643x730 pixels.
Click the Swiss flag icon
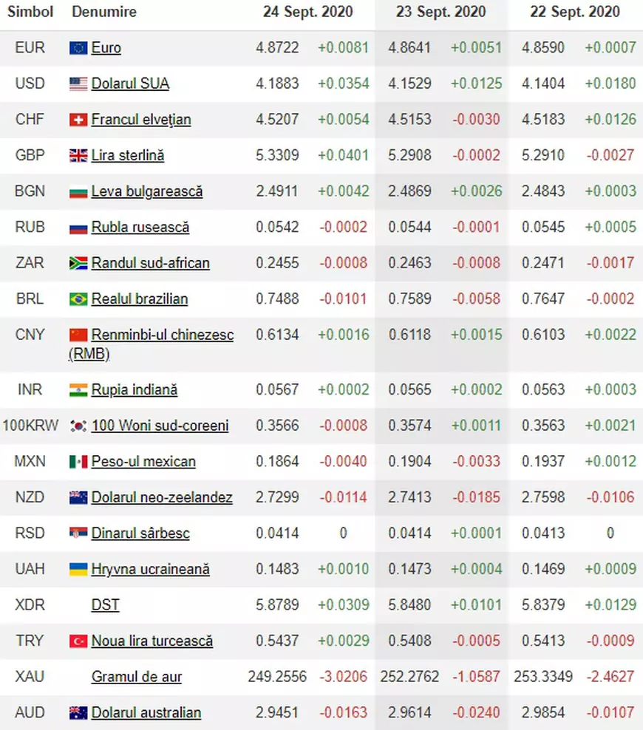78,120
